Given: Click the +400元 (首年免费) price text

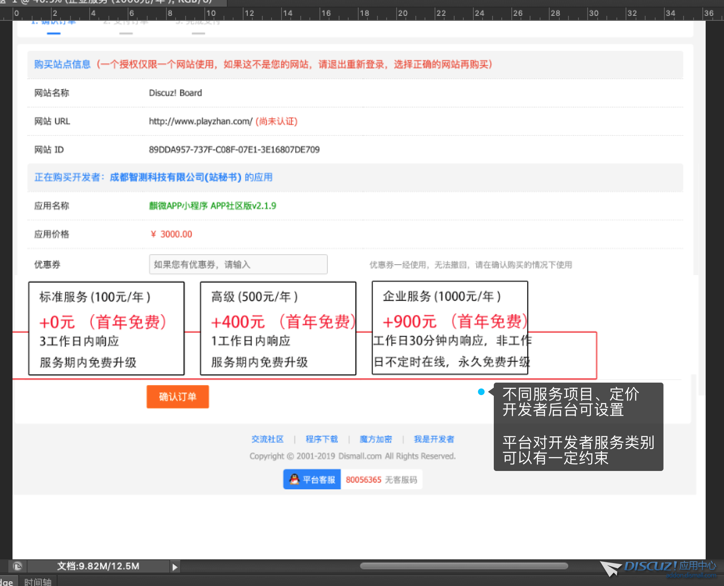Looking at the screenshot, I should (283, 322).
